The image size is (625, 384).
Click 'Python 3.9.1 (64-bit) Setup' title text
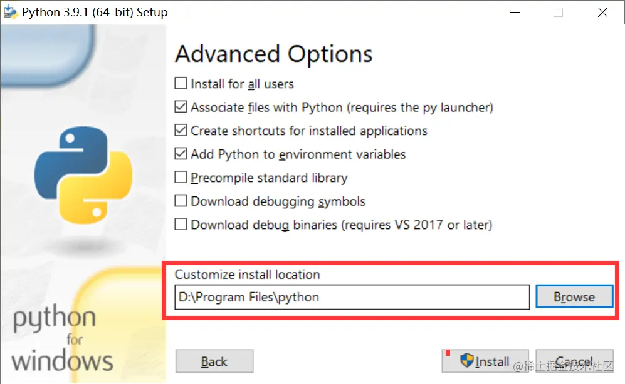[95, 12]
